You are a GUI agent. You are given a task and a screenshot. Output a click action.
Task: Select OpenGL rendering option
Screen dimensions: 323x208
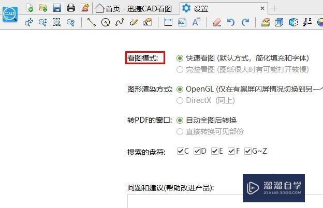click(180, 89)
